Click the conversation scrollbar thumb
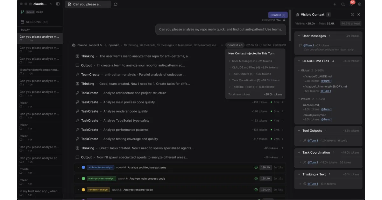The width and height of the screenshot is (382, 200). pos(290,25)
